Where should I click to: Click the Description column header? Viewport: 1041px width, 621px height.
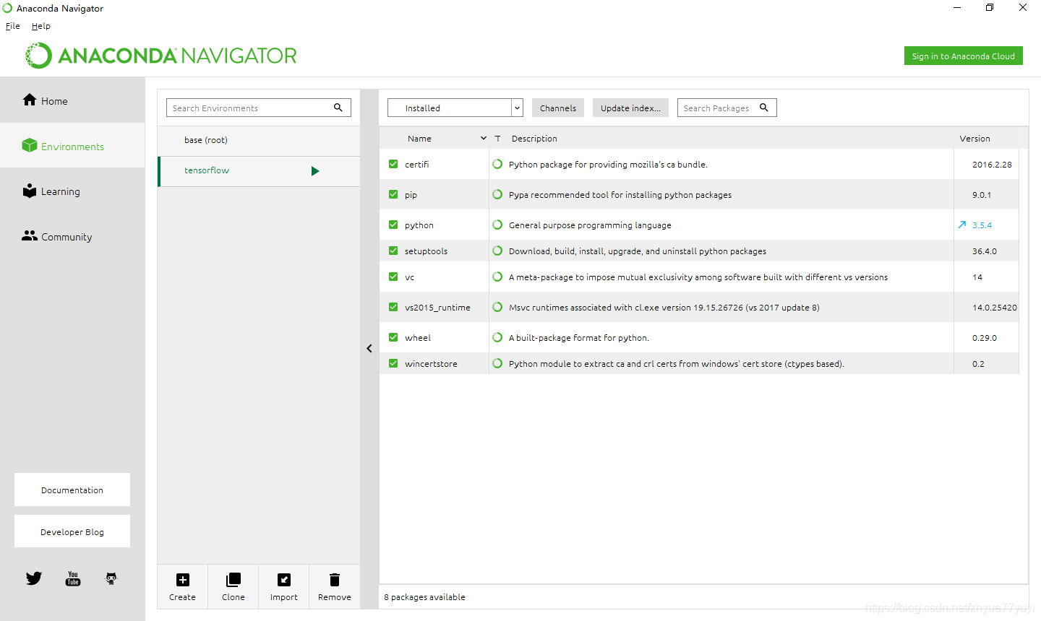click(x=534, y=139)
